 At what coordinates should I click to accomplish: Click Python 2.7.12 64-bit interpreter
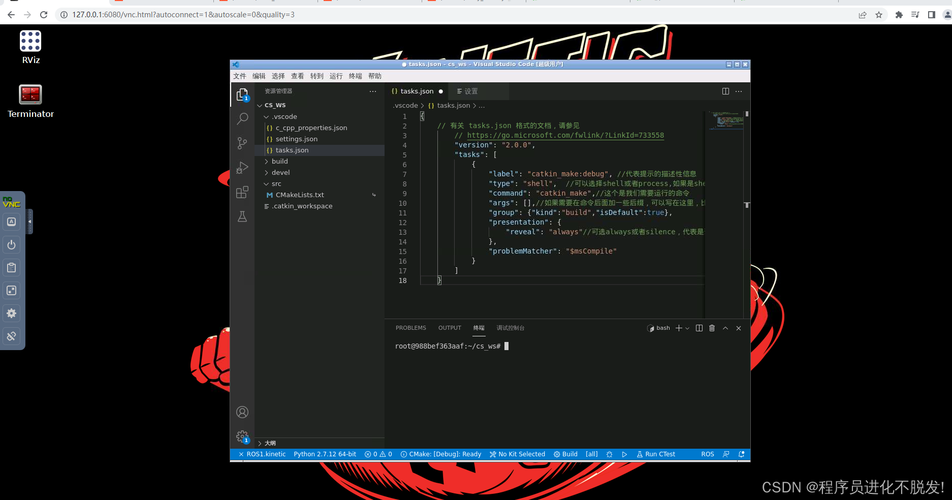(x=325, y=454)
